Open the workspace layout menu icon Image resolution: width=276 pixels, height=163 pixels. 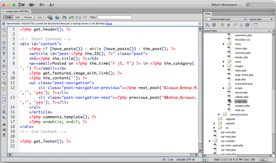click(x=32, y=5)
